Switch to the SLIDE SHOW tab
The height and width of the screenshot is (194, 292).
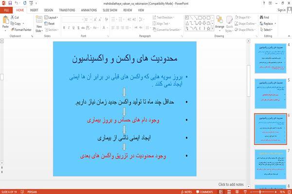(110, 10)
